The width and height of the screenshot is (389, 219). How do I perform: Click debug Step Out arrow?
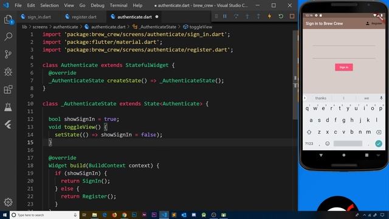[258, 16]
